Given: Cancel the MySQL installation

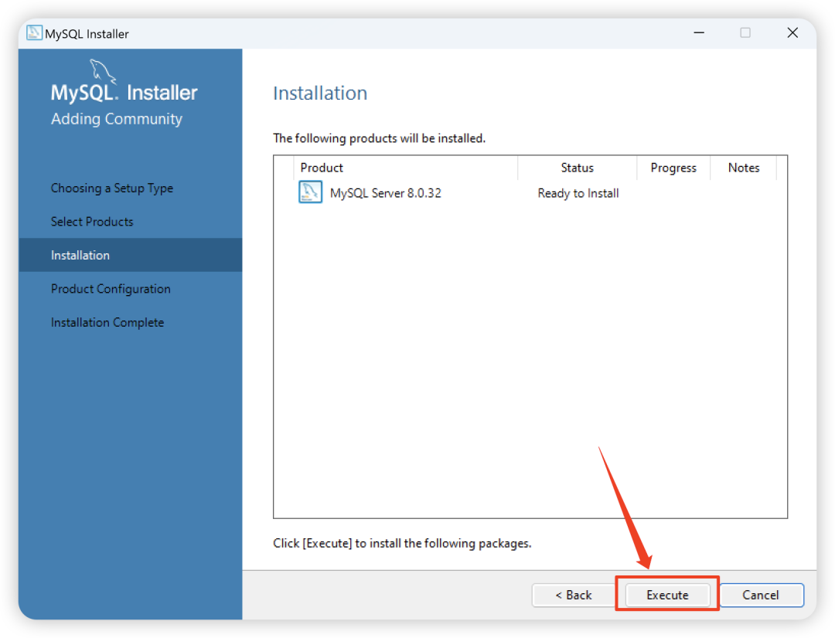Looking at the screenshot, I should point(761,595).
